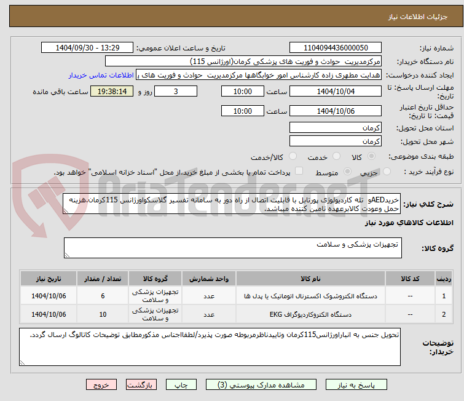Click need date cell in row 2

click(x=49, y=314)
